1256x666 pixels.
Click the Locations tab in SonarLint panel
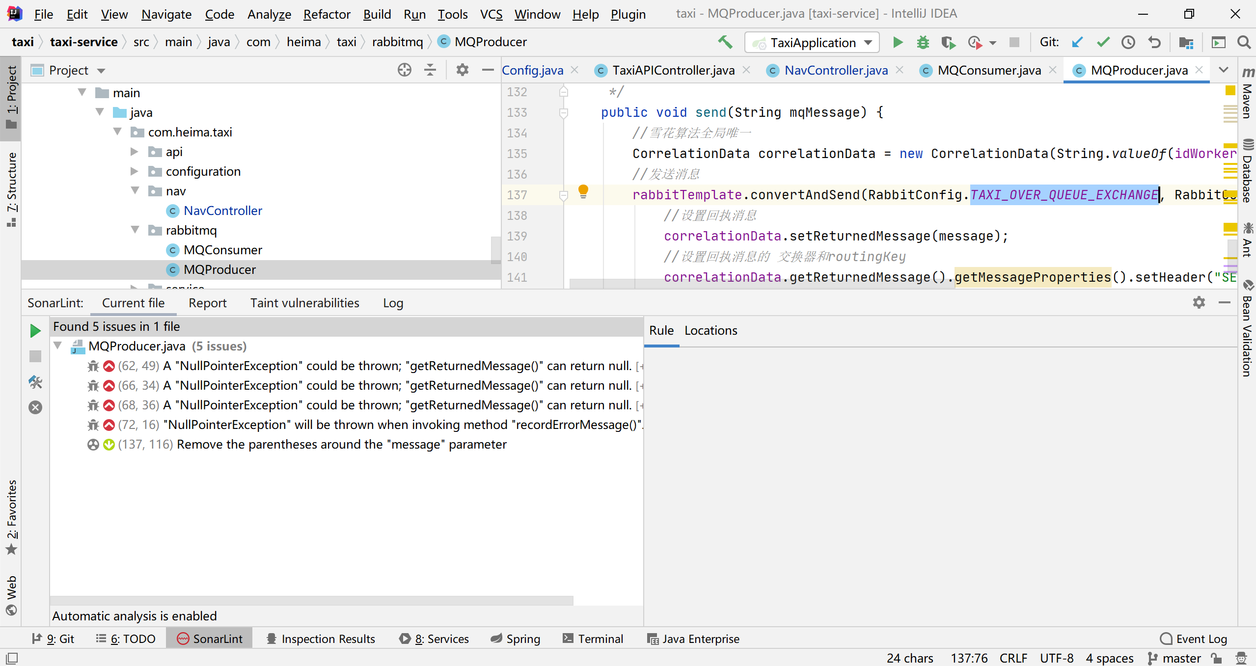click(710, 330)
